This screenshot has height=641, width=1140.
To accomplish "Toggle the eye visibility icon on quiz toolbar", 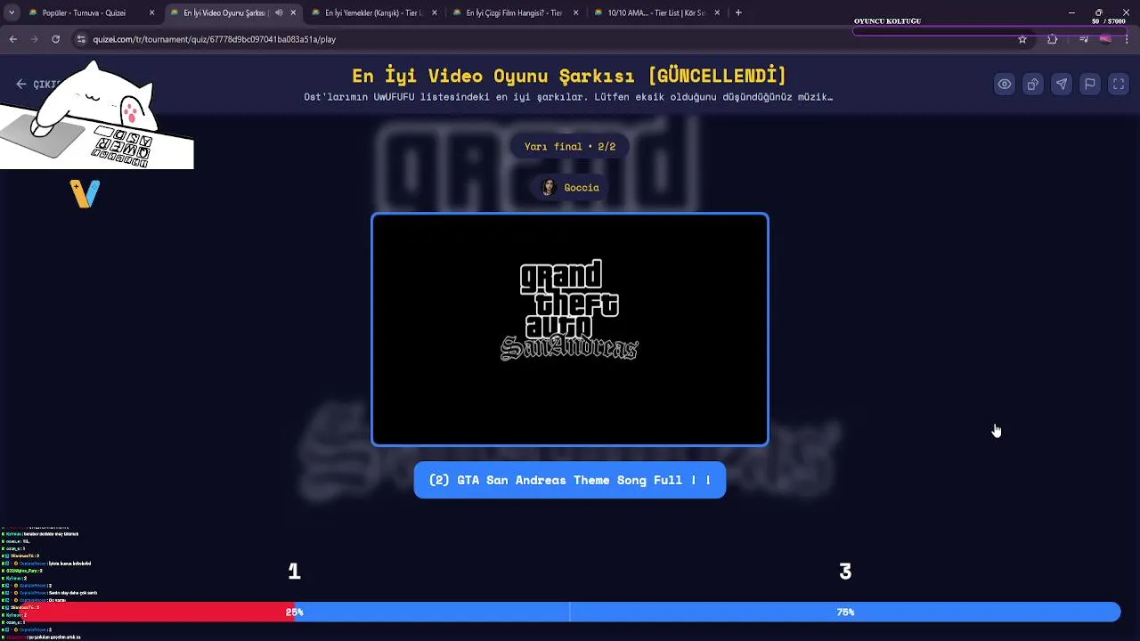I will (x=1005, y=85).
